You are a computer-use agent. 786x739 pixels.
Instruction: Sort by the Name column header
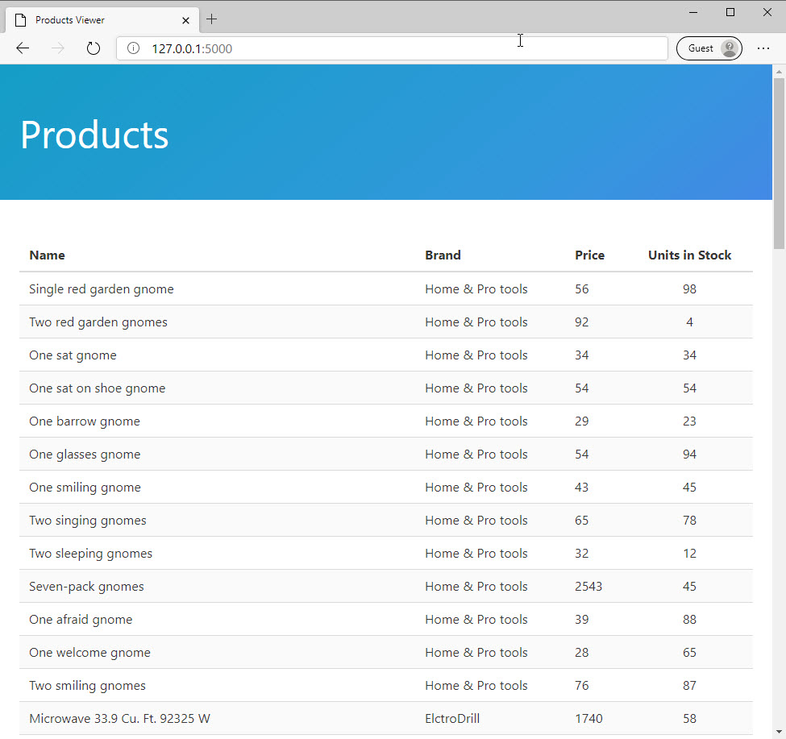(x=47, y=255)
